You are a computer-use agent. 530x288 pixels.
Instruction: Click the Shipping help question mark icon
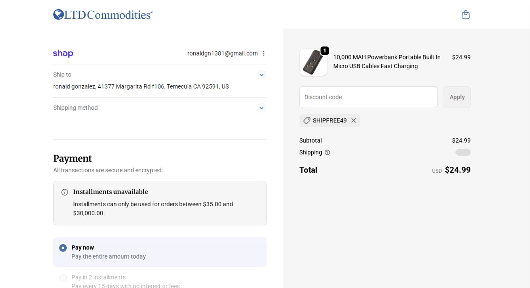327,152
